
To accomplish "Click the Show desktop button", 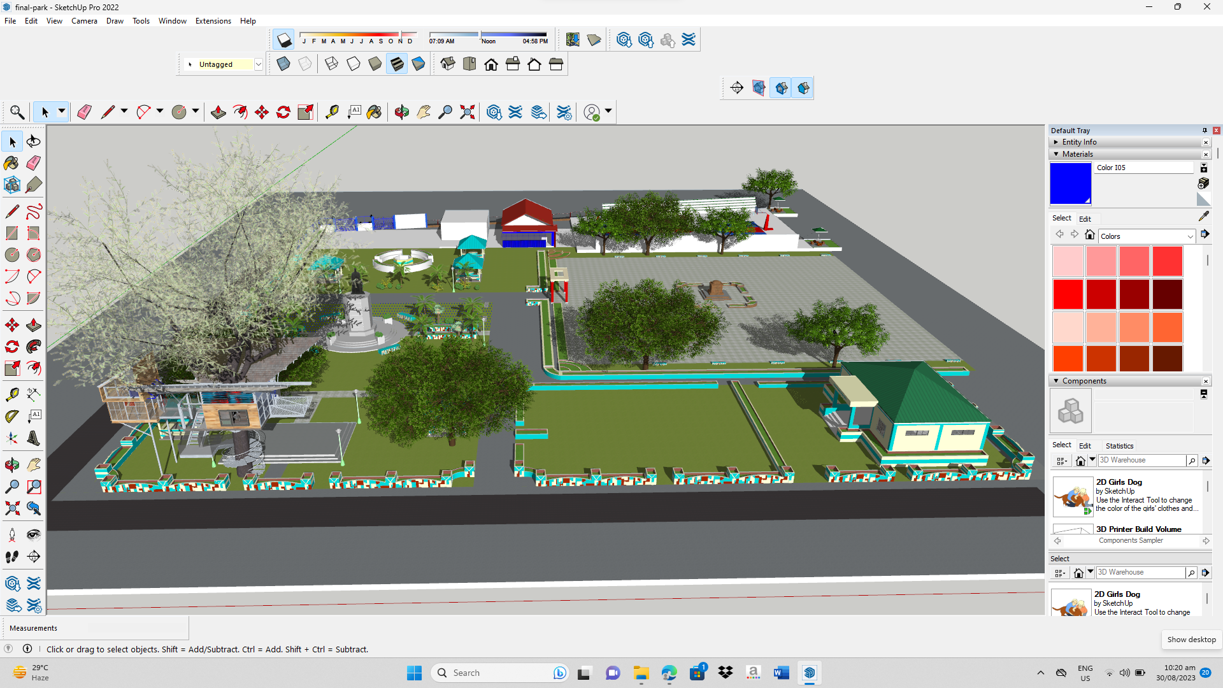I will [x=1191, y=640].
